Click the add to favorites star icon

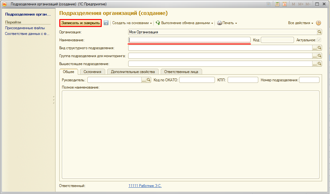(269, 4)
